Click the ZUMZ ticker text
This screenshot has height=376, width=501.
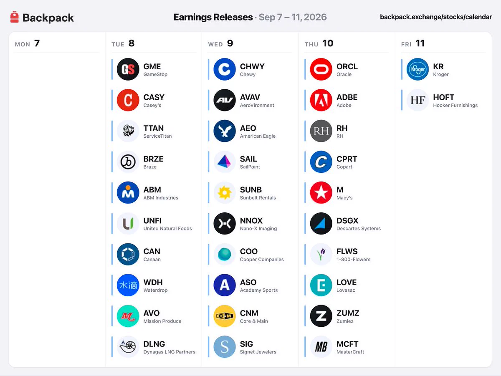348,313
